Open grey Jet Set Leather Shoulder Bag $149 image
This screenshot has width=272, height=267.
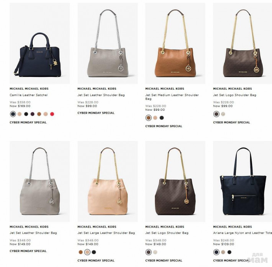pyautogui.click(x=40, y=182)
